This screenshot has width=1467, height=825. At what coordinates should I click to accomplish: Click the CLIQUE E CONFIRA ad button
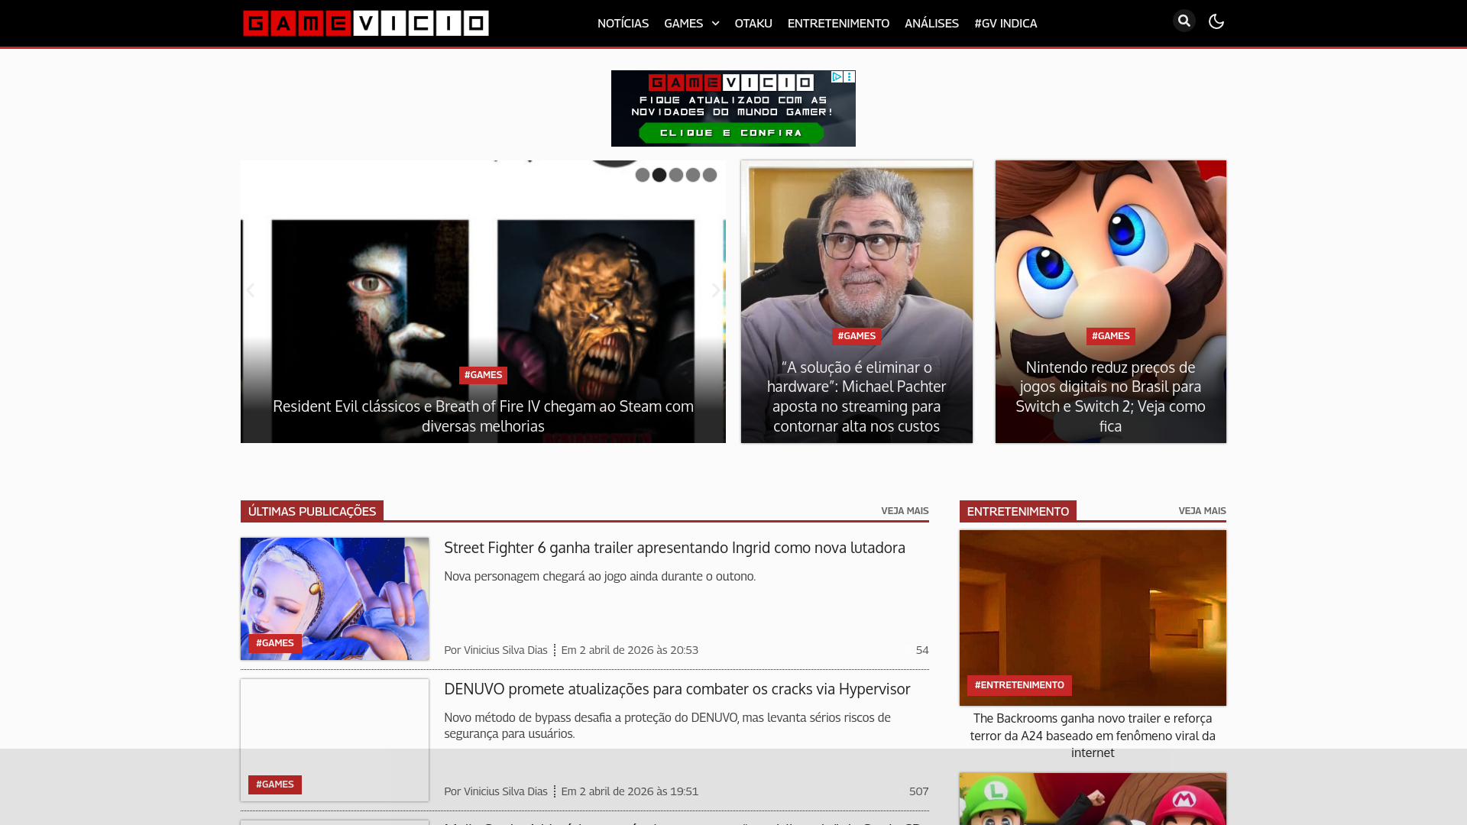[732, 133]
